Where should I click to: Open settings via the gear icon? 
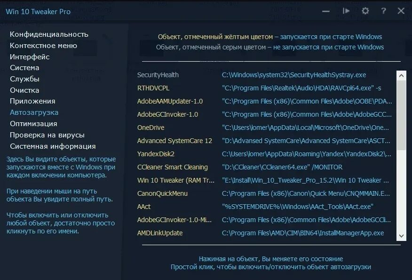[365, 11]
